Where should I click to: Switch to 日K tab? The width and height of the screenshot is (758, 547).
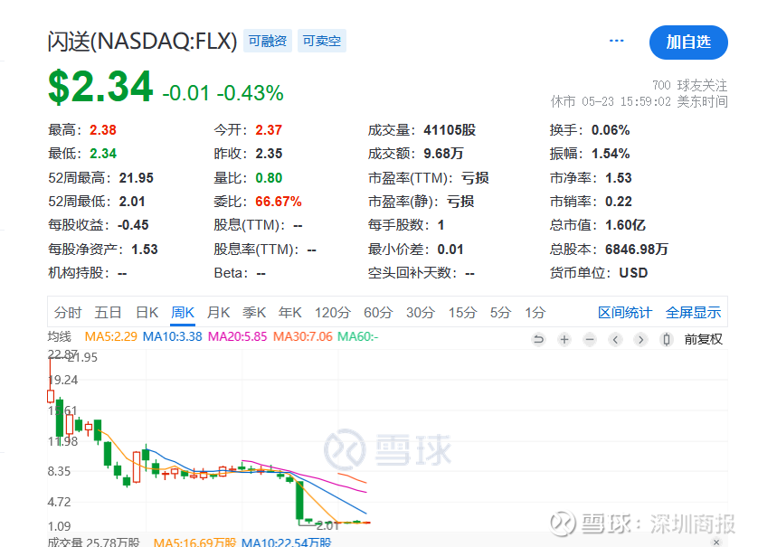click(x=147, y=313)
